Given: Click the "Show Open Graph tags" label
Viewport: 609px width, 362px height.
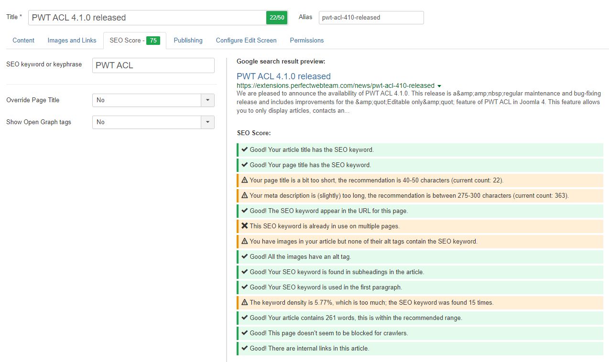Looking at the screenshot, I should coord(39,122).
